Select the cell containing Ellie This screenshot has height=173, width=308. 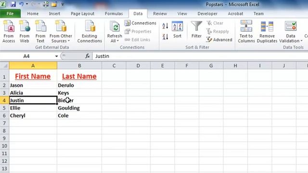click(x=33, y=108)
